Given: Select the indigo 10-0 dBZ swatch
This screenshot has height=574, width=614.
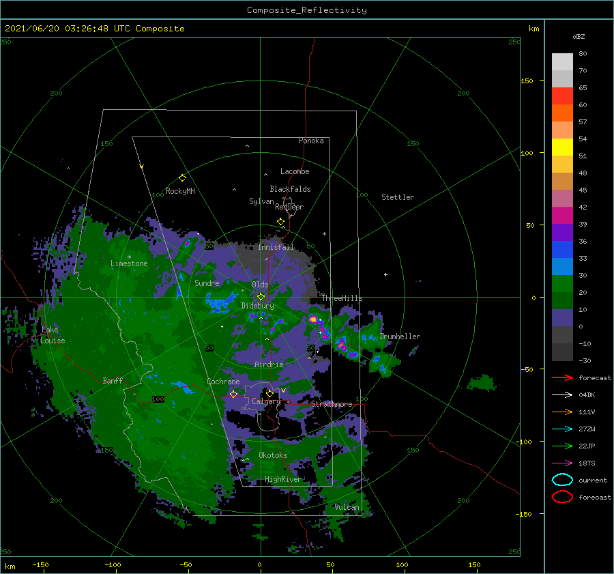Looking at the screenshot, I should coord(562,318).
